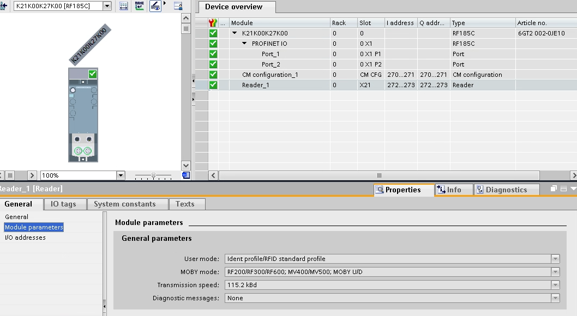
Task: Click the green status check of Reader_1 row
Action: click(x=213, y=85)
